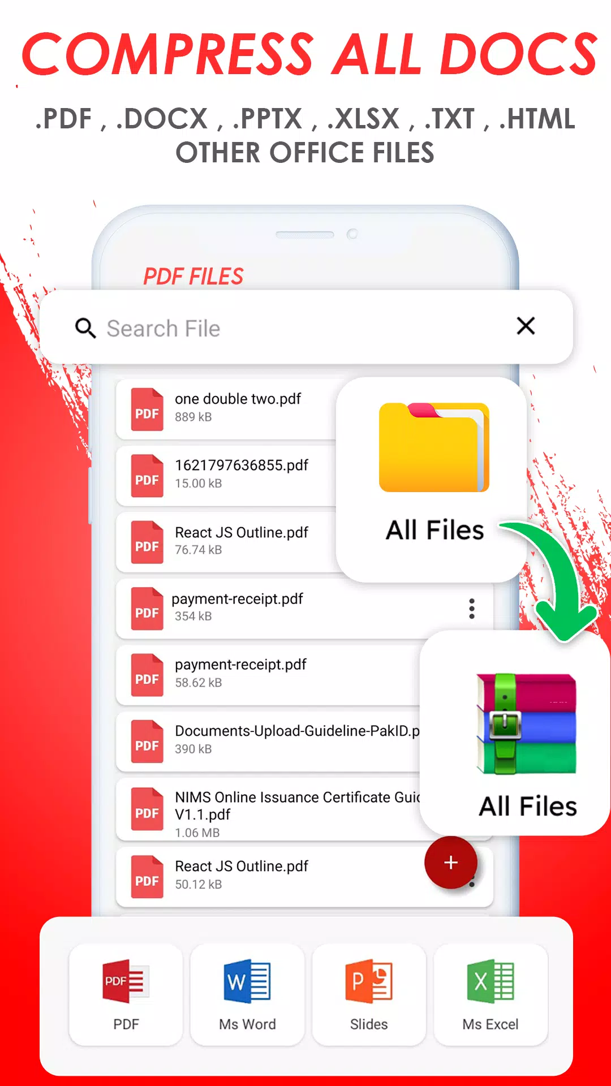
Task: Click PDF icon beside one double two.pdf
Action: point(147,410)
